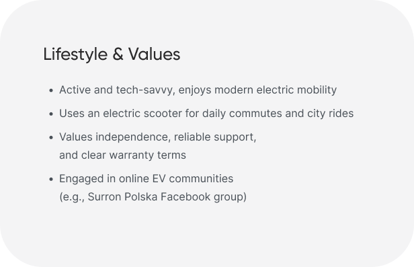Click the word Values in the title
Viewport: 414px width, 267px height.
[x=154, y=54]
